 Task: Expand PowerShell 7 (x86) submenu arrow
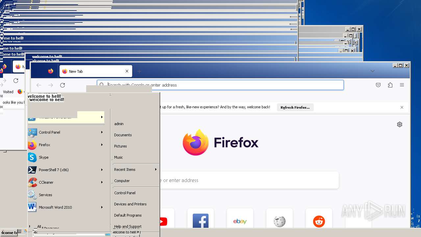pos(102,170)
